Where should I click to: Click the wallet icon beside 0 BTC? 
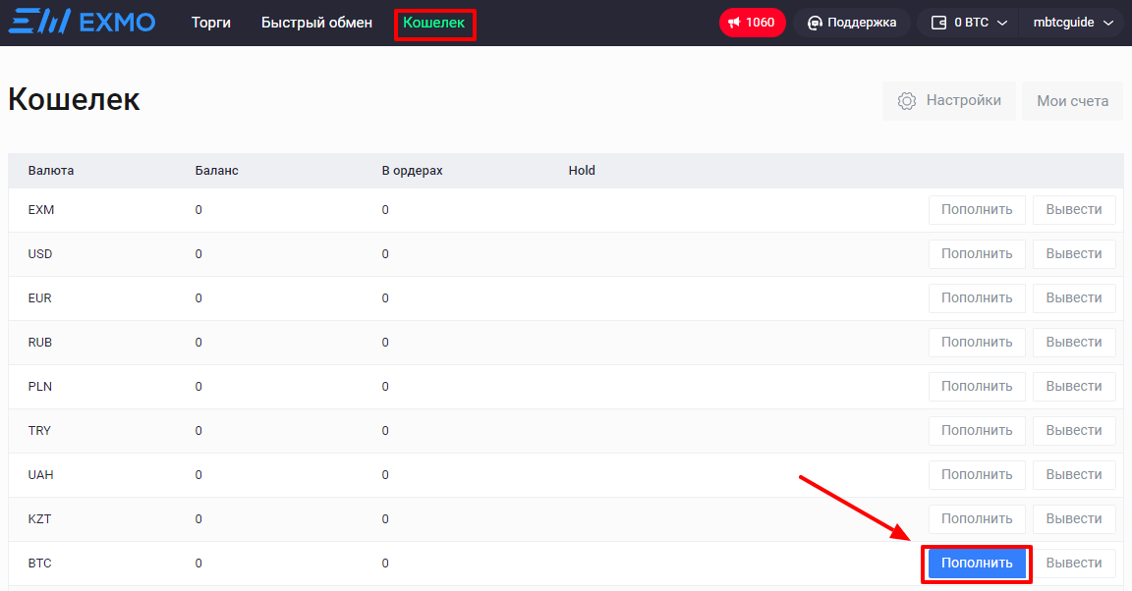[938, 23]
